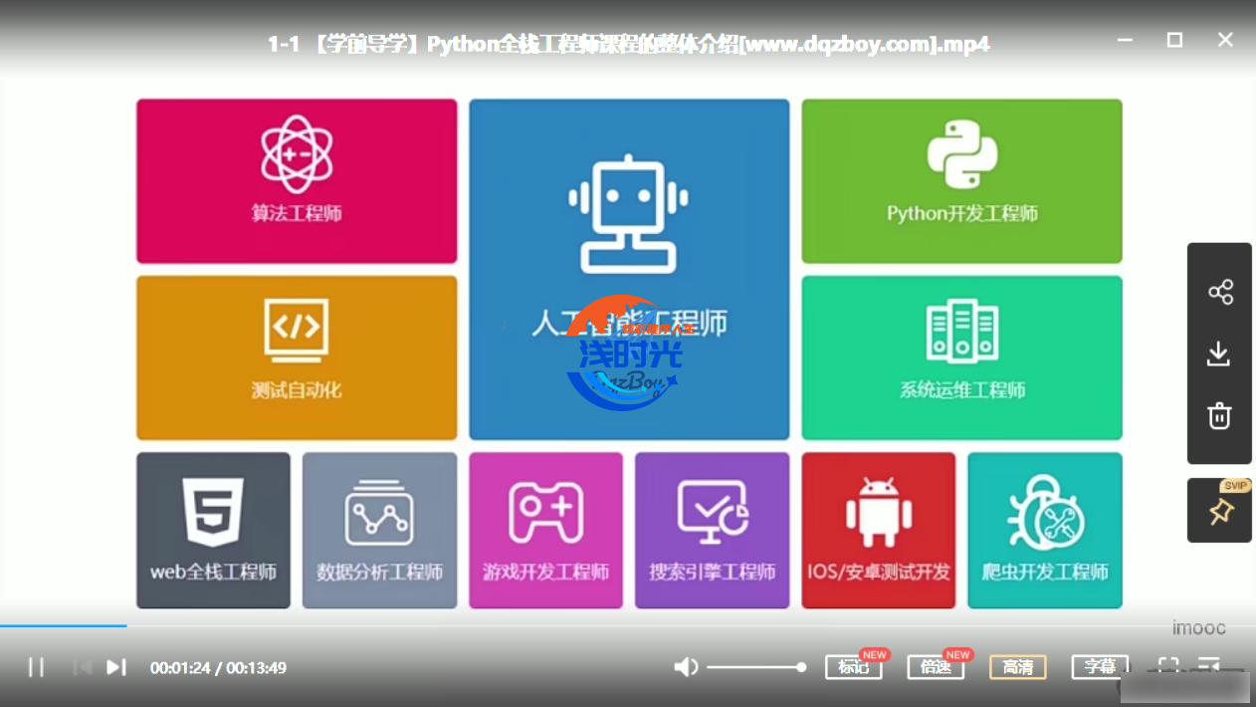
Task: Open the 倍速 playback speed menu
Action: (936, 667)
